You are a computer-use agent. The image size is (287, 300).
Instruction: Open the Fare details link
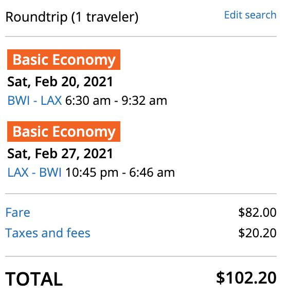(18, 212)
